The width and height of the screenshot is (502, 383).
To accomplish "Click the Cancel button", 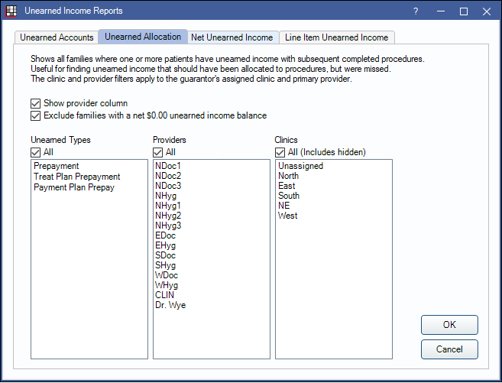I will click(x=449, y=349).
